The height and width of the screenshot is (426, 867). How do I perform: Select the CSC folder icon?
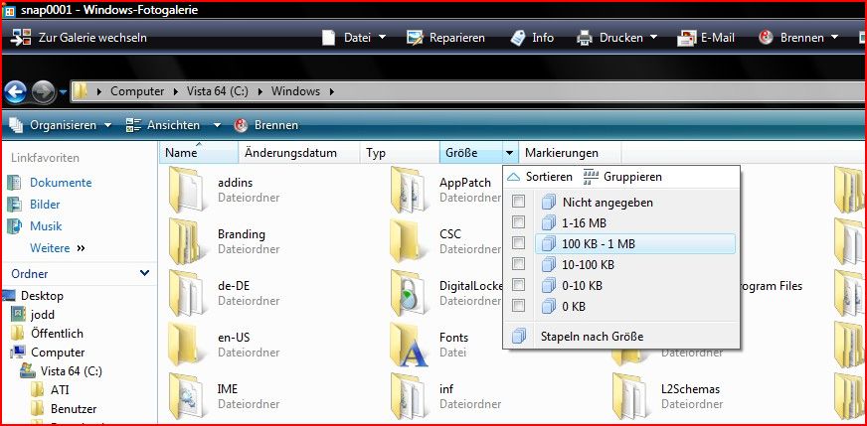(408, 241)
